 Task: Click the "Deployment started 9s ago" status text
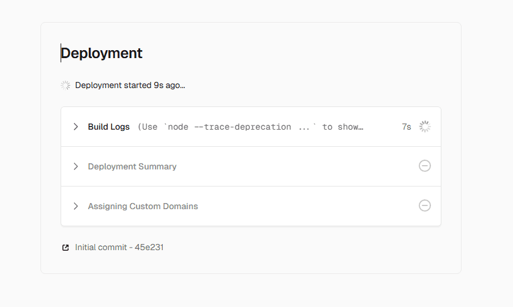tap(130, 85)
